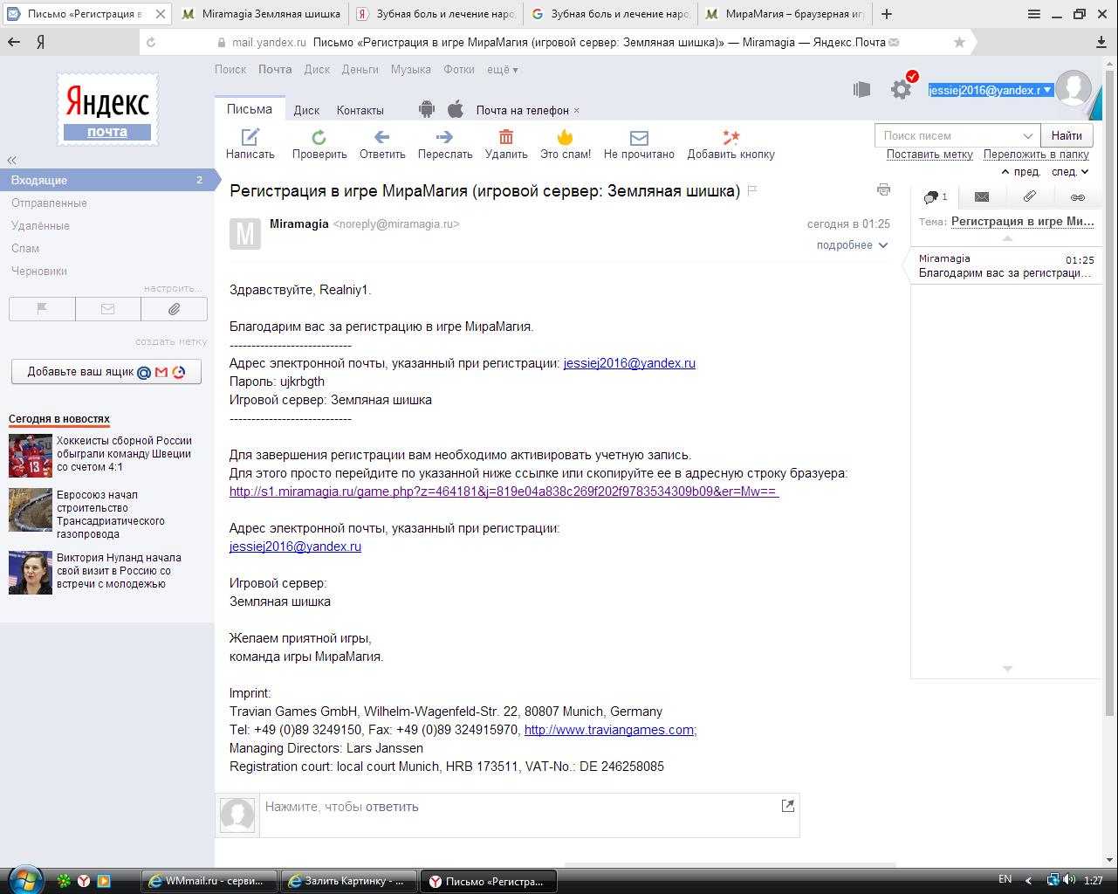Image resolution: width=1118 pixels, height=894 pixels.
Task: Flag the message next to subject
Action: point(752,190)
